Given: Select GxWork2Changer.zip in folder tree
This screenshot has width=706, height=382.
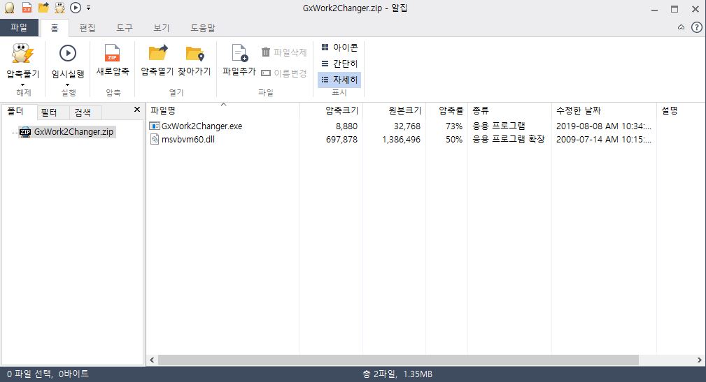Looking at the screenshot, I should [x=74, y=132].
